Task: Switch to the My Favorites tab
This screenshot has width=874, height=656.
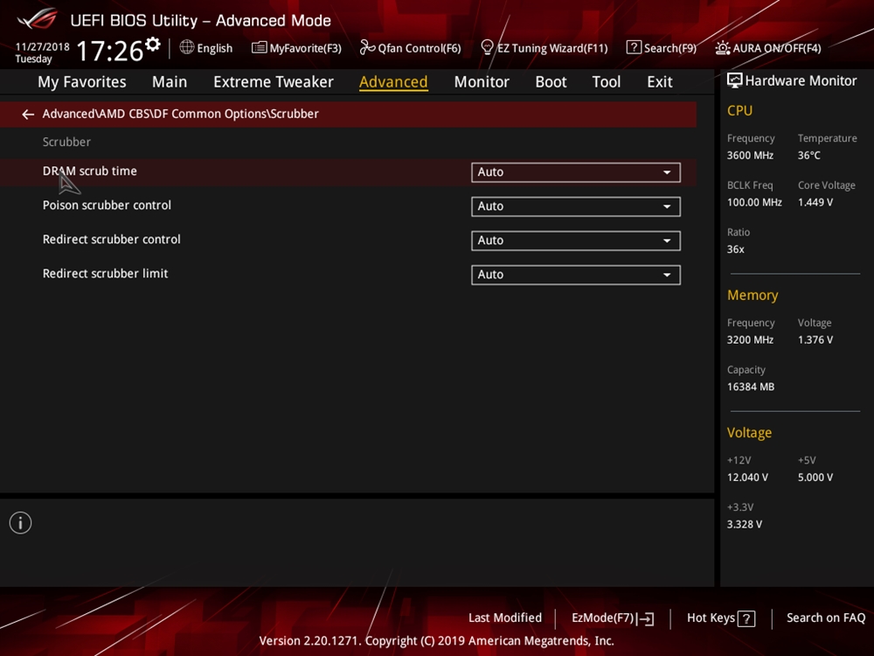Action: tap(82, 82)
